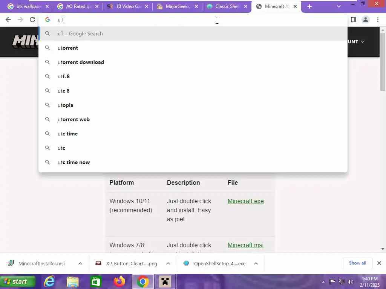Open the volume tray icon

pos(350,281)
